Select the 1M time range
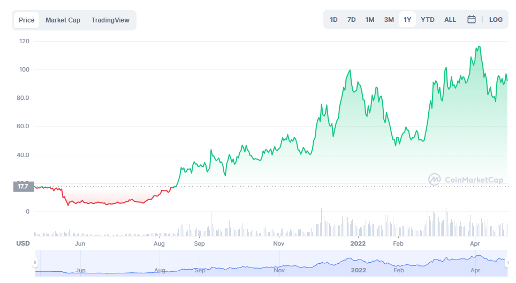 (x=369, y=20)
